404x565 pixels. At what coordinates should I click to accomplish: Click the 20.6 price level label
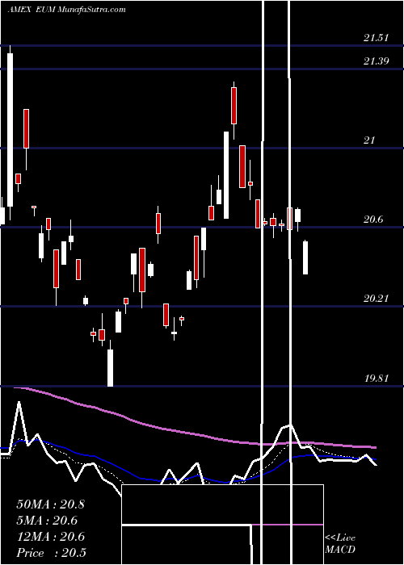[x=373, y=220]
